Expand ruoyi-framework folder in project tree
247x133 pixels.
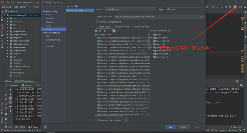tap(7, 41)
